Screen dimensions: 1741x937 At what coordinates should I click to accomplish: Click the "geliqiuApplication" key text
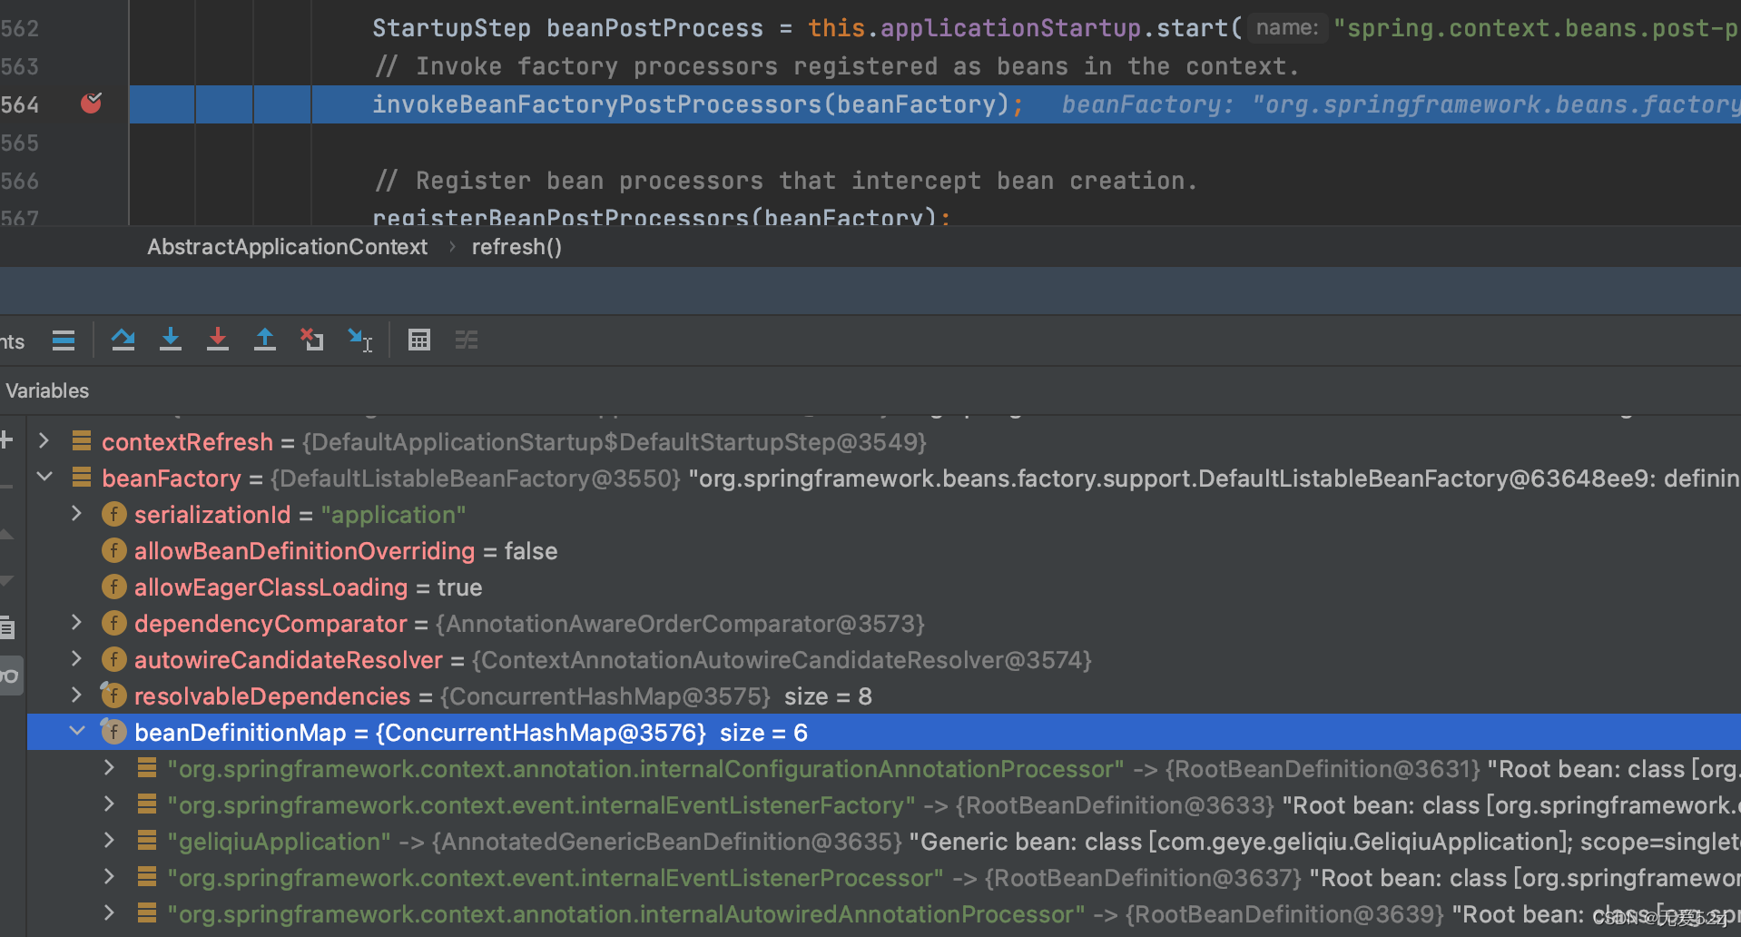(x=279, y=842)
